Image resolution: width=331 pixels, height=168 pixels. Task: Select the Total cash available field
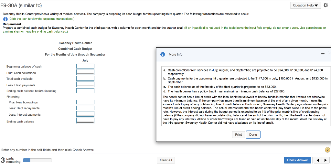(85, 79)
